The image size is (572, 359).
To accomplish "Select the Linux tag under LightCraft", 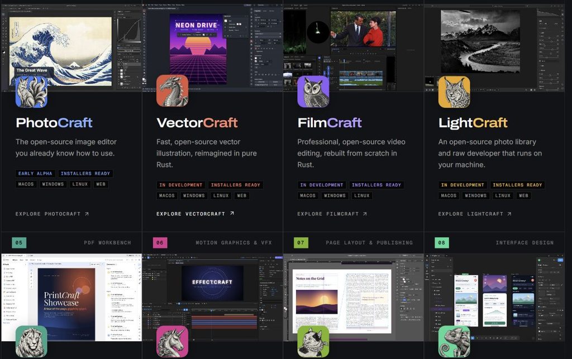I will tap(502, 195).
